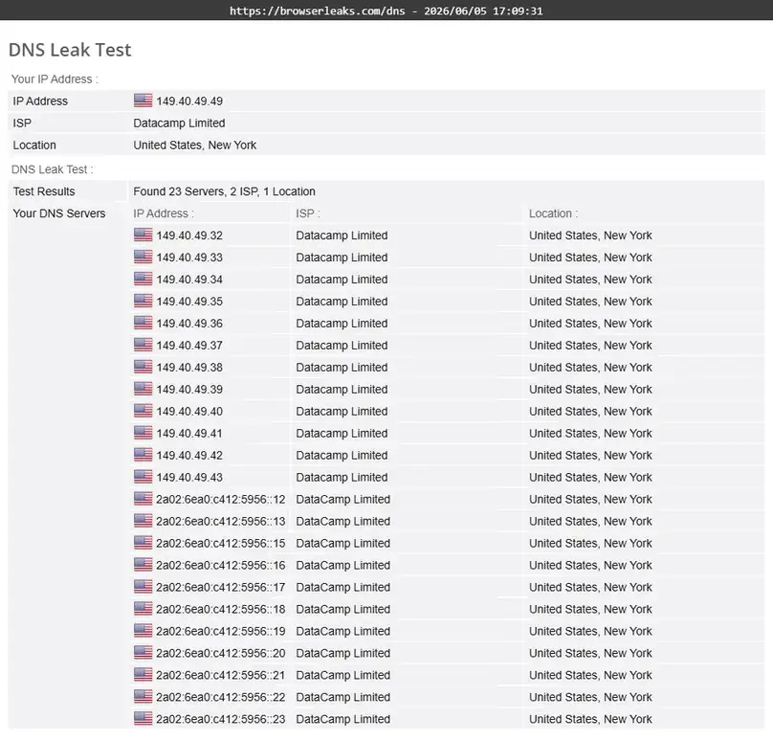Click the flag icon next to 149.40.49.33
Screen dimensions: 773x741
click(143, 257)
